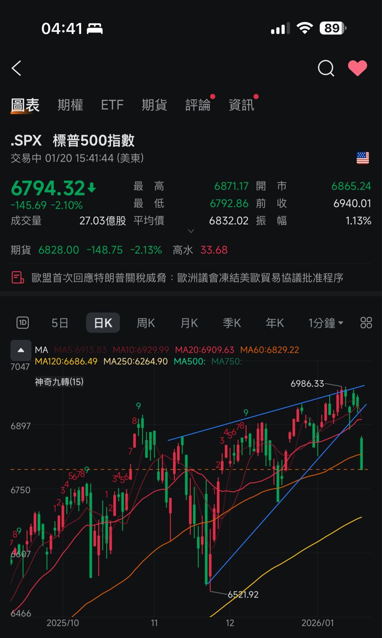Expand quote details chevron below stats
The image size is (382, 638).
(x=191, y=231)
